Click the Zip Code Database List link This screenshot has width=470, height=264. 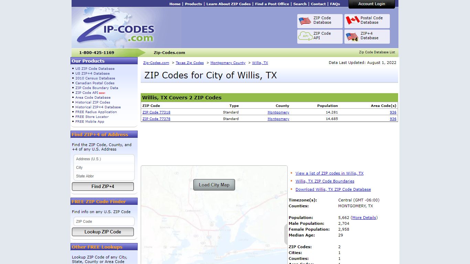click(377, 52)
